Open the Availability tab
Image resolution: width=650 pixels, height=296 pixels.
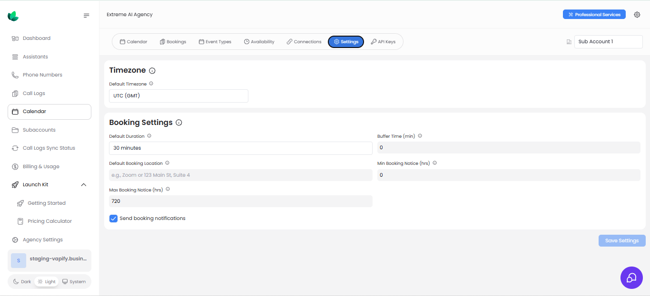[x=259, y=42]
